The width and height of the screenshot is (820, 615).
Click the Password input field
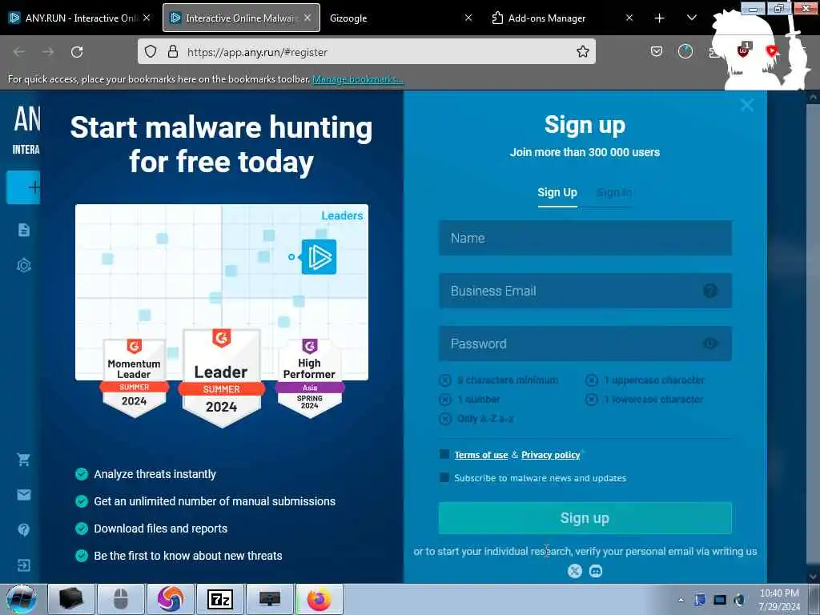tap(585, 344)
